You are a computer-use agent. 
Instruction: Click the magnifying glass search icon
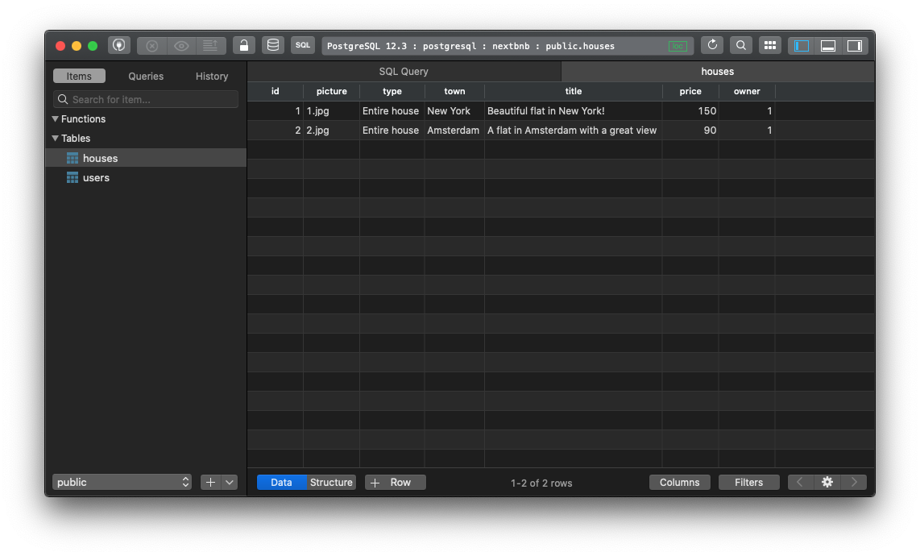point(741,46)
